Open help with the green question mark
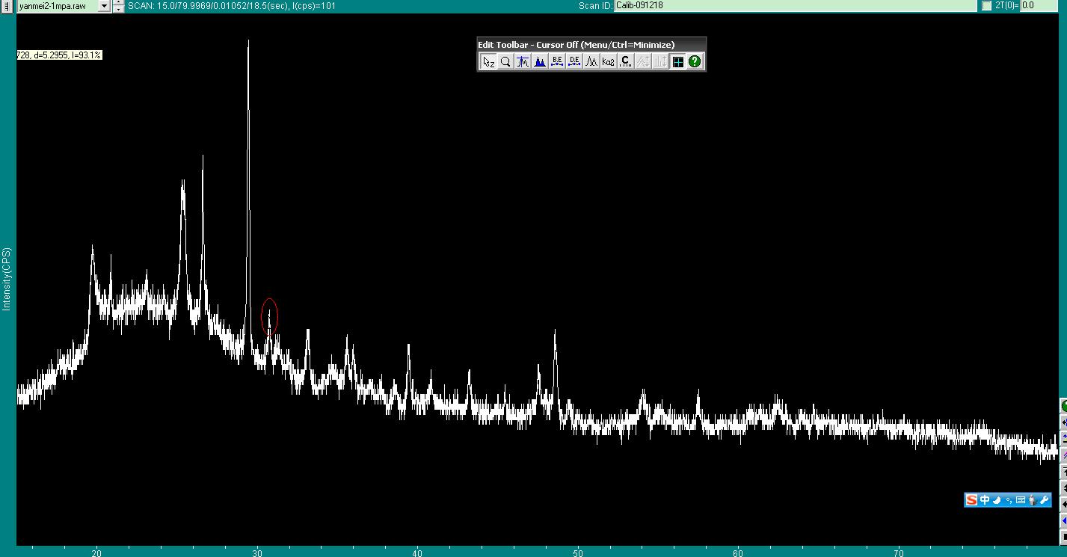 coord(695,62)
